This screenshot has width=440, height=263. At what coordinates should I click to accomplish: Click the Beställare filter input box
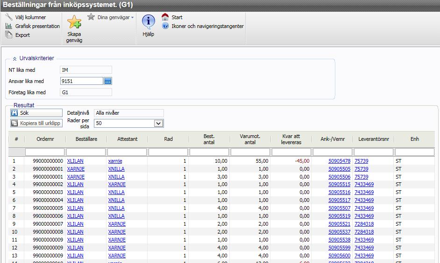(x=86, y=152)
